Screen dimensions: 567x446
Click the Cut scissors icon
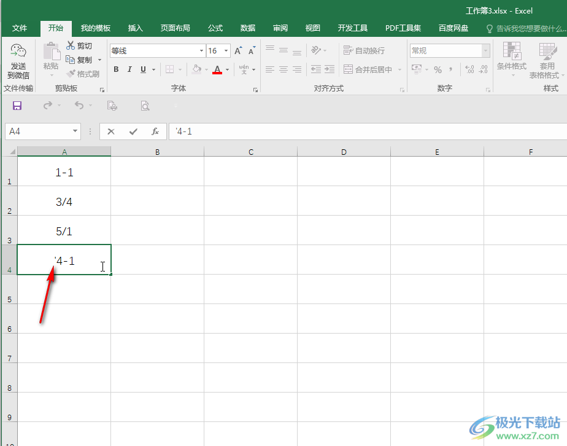pos(71,45)
